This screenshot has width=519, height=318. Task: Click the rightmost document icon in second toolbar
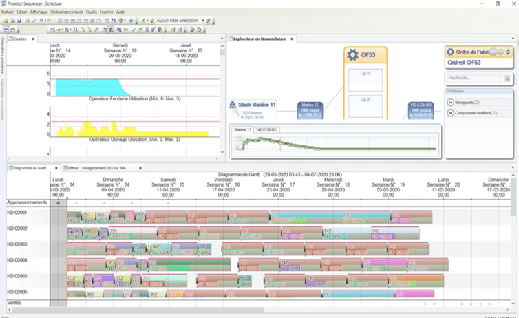tap(199, 30)
